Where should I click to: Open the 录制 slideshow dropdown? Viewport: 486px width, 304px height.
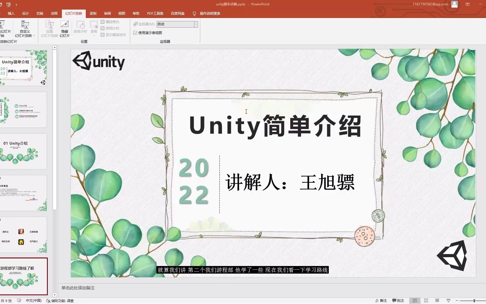pos(94,28)
